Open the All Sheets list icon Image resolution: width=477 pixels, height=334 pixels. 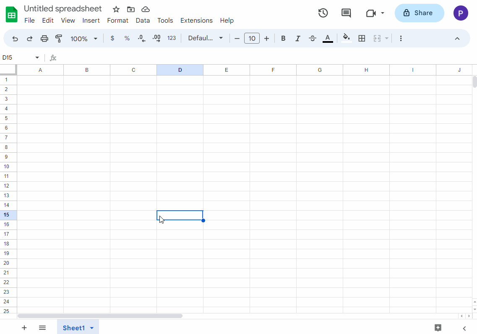click(42, 328)
